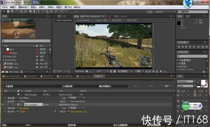The width and height of the screenshot is (210, 127).
Task: Select Particular solid in project list
Action: 13,53
